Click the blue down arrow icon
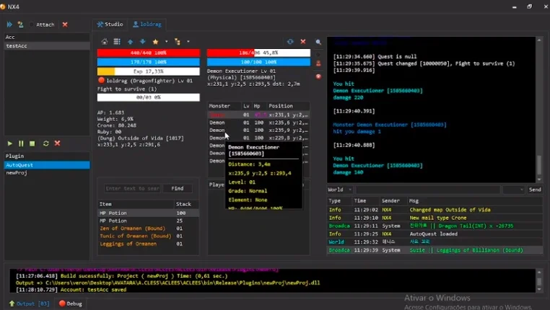This screenshot has width=550, height=310. point(142,42)
